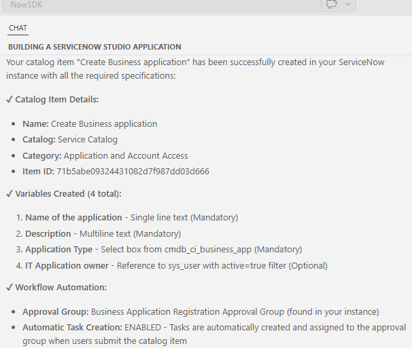Click the Workflow Automation heading
Screen dimensions: 412x348
[x=61, y=288]
